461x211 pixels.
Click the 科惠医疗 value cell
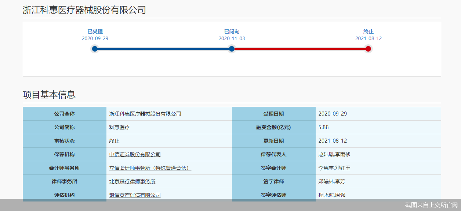click(x=169, y=127)
